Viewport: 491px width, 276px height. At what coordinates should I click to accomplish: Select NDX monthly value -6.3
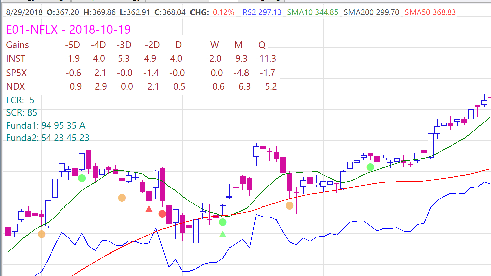click(x=243, y=87)
